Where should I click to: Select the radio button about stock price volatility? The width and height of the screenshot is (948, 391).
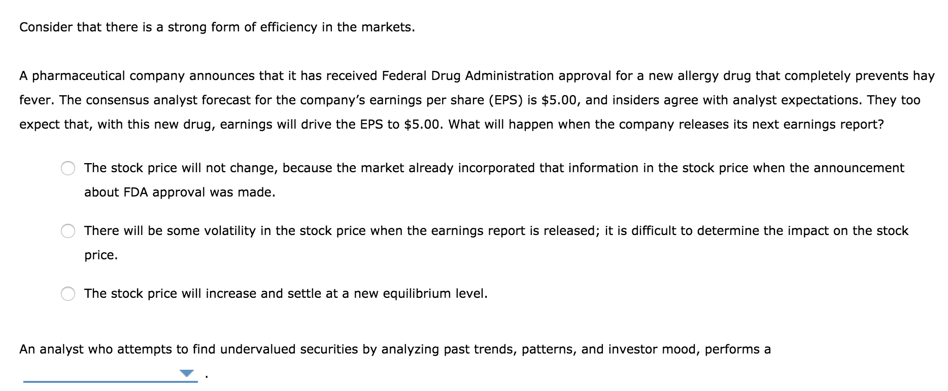(x=69, y=230)
